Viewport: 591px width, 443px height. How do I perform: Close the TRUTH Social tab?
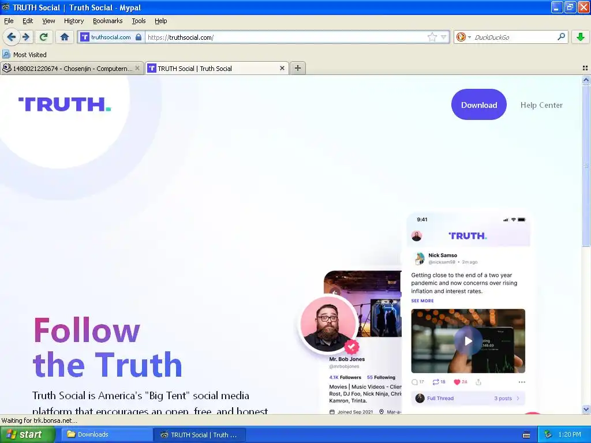[x=282, y=68]
